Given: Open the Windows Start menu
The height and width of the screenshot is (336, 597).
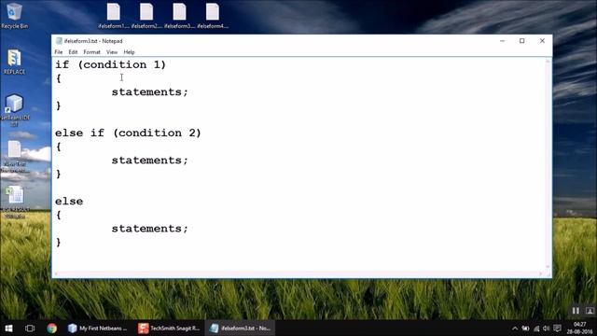Looking at the screenshot, I should (x=8, y=328).
